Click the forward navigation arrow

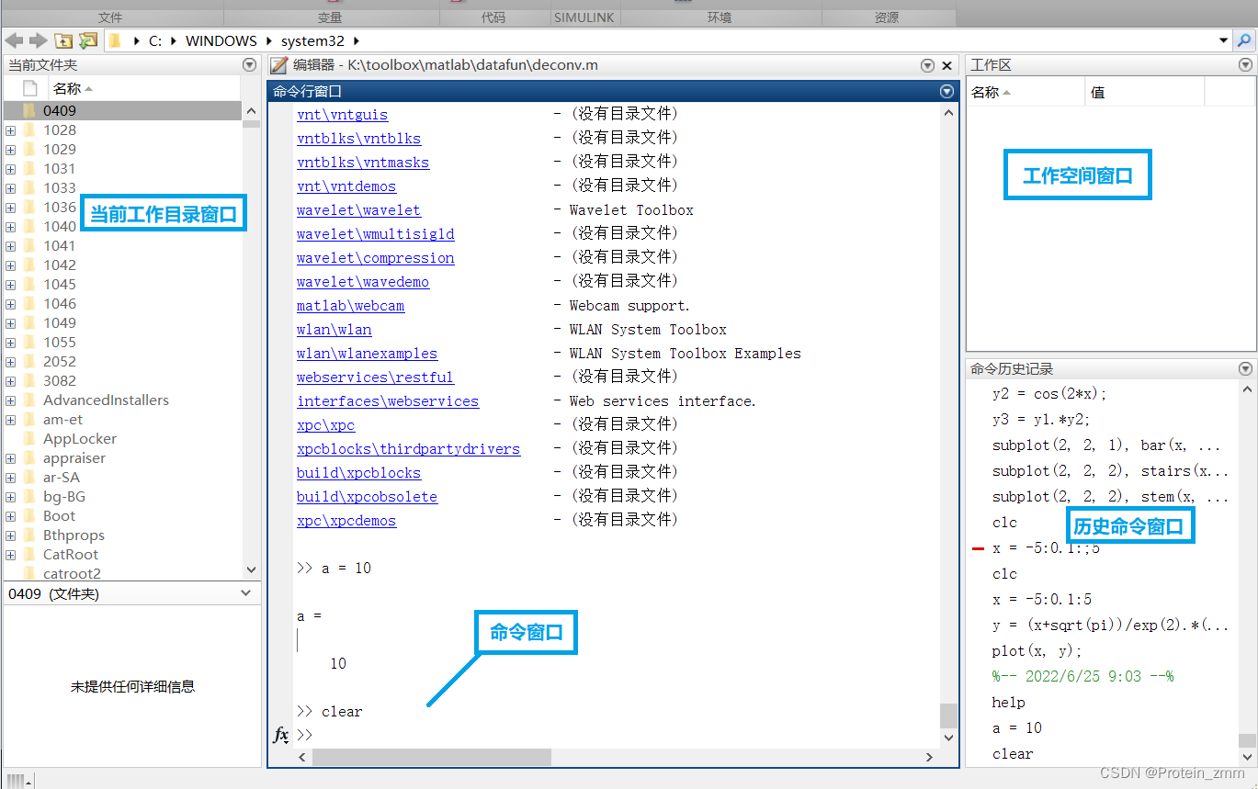[x=38, y=40]
